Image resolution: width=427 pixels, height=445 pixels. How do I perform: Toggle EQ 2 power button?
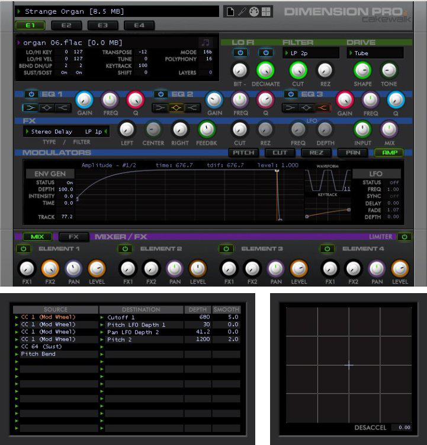pos(161,94)
